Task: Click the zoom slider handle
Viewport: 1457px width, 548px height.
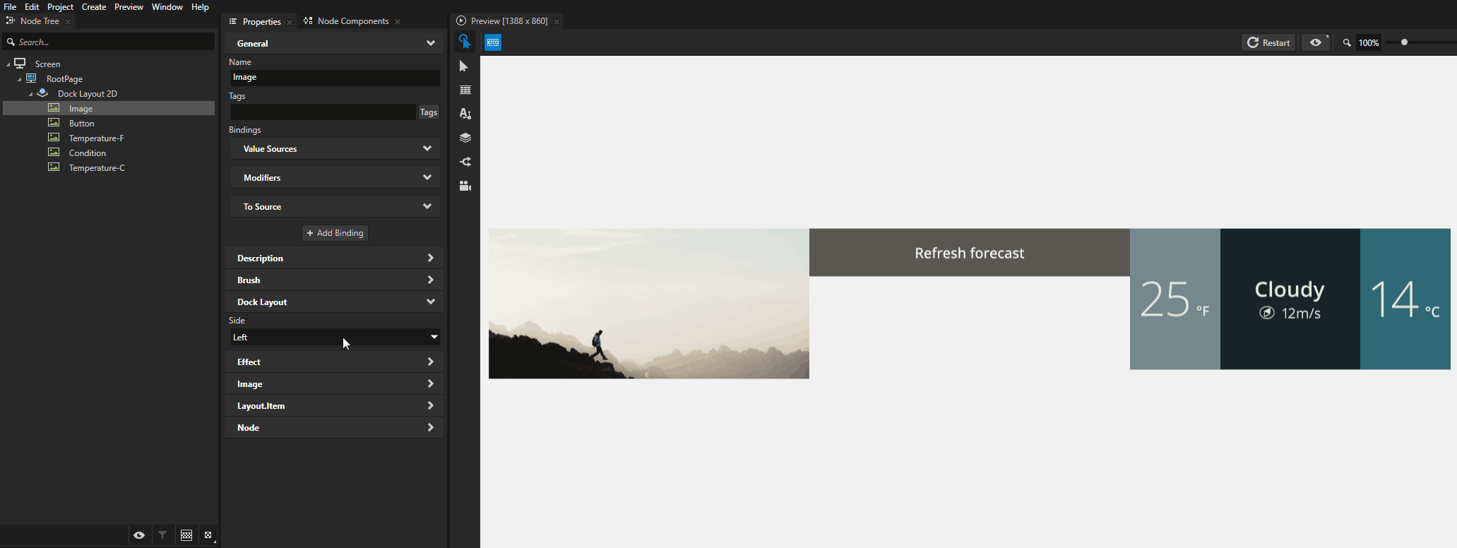Action: point(1404,42)
